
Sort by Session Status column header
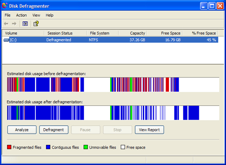pos(65,33)
